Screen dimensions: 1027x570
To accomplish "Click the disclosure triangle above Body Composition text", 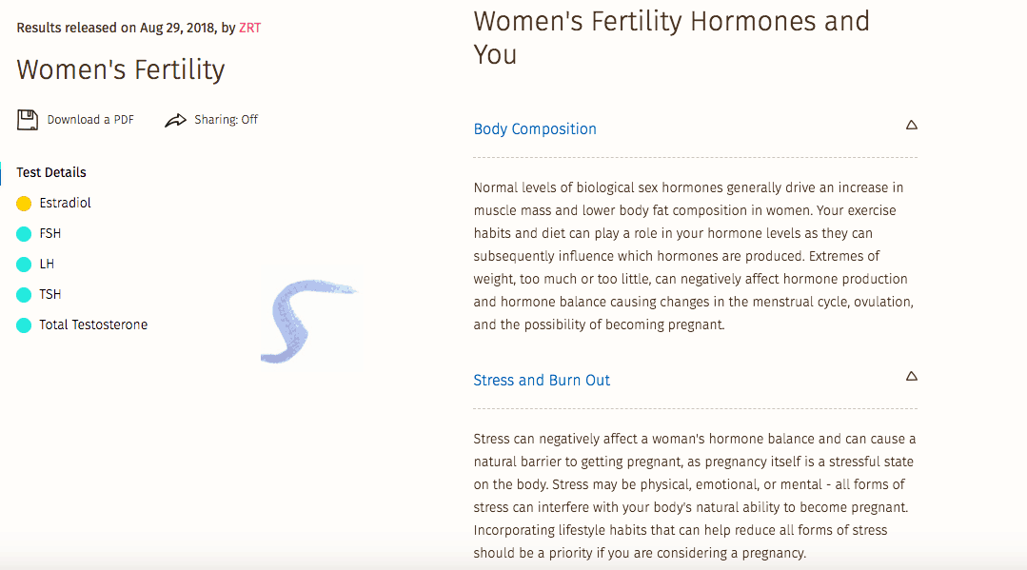I will click(911, 125).
